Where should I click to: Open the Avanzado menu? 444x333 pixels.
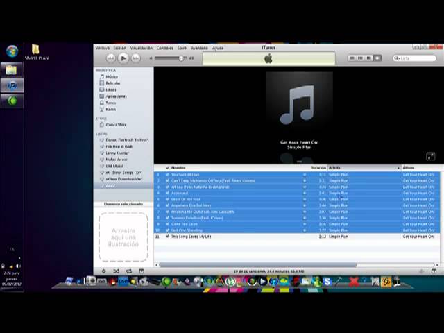[199, 48]
